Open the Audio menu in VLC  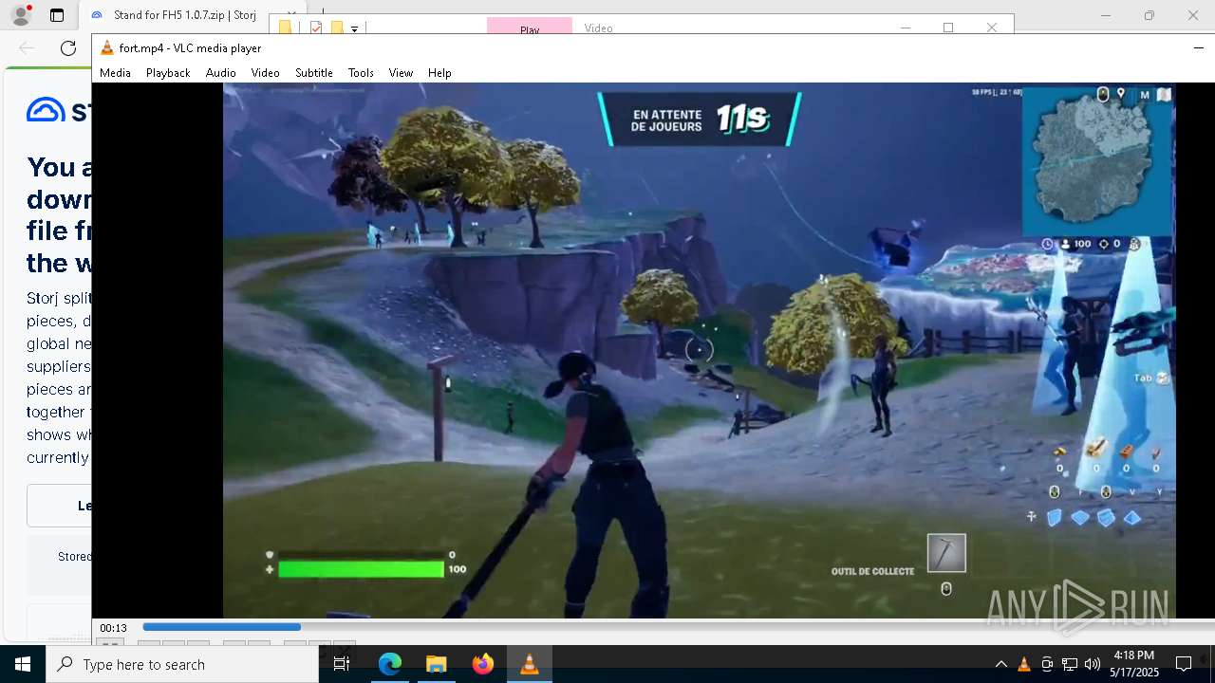220,73
